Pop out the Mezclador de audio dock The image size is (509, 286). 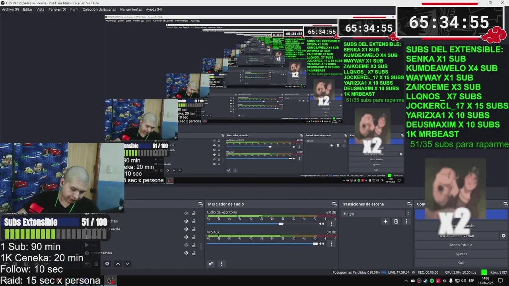(x=334, y=204)
